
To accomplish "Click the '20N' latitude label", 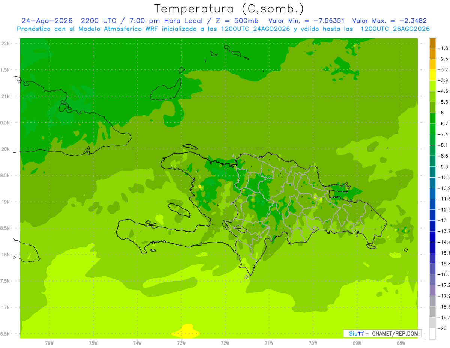I will (6, 149).
